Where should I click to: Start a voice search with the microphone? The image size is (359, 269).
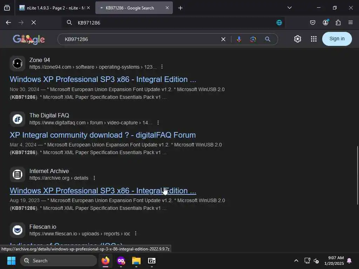(x=239, y=39)
